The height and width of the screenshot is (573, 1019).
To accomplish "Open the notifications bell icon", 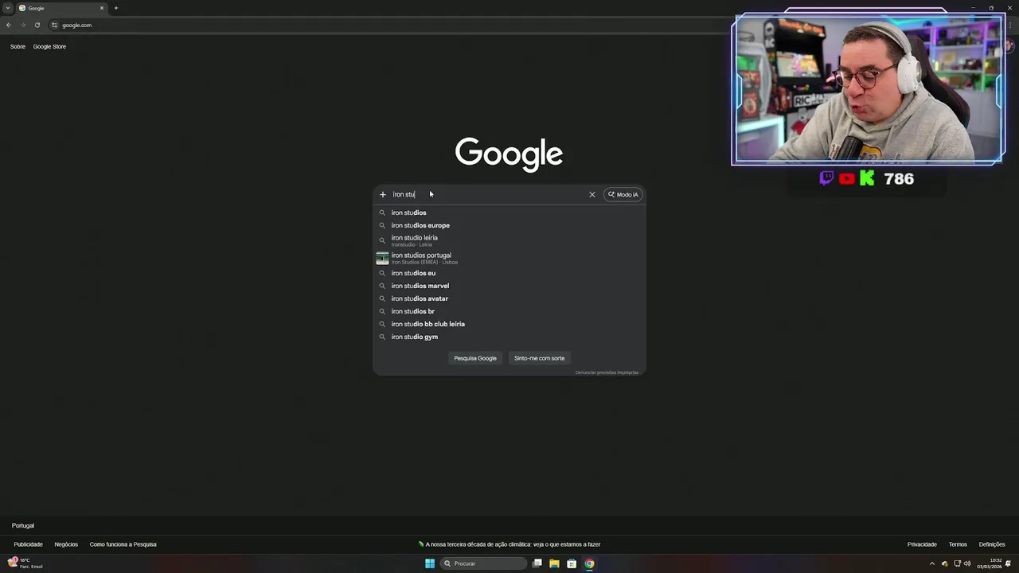I will pyautogui.click(x=1009, y=563).
